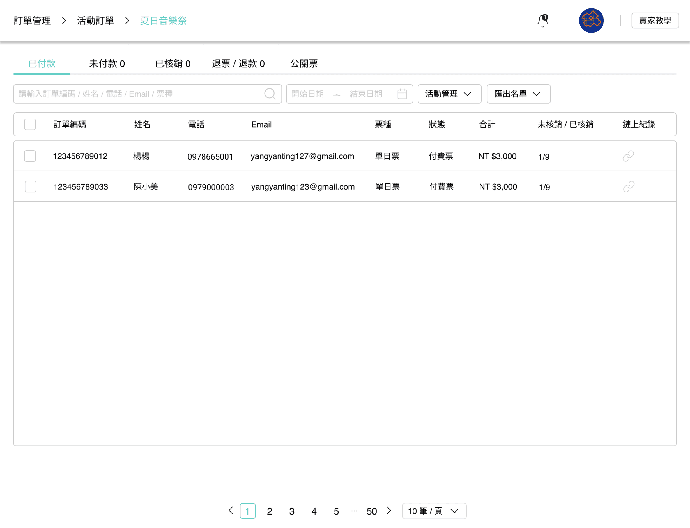
Task: Click the search magnifier icon
Action: pyautogui.click(x=270, y=94)
